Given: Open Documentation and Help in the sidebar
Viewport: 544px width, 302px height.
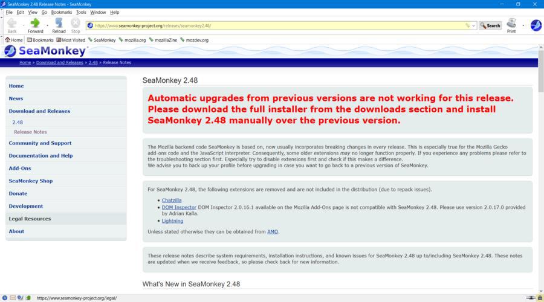Looking at the screenshot, I should [x=41, y=156].
